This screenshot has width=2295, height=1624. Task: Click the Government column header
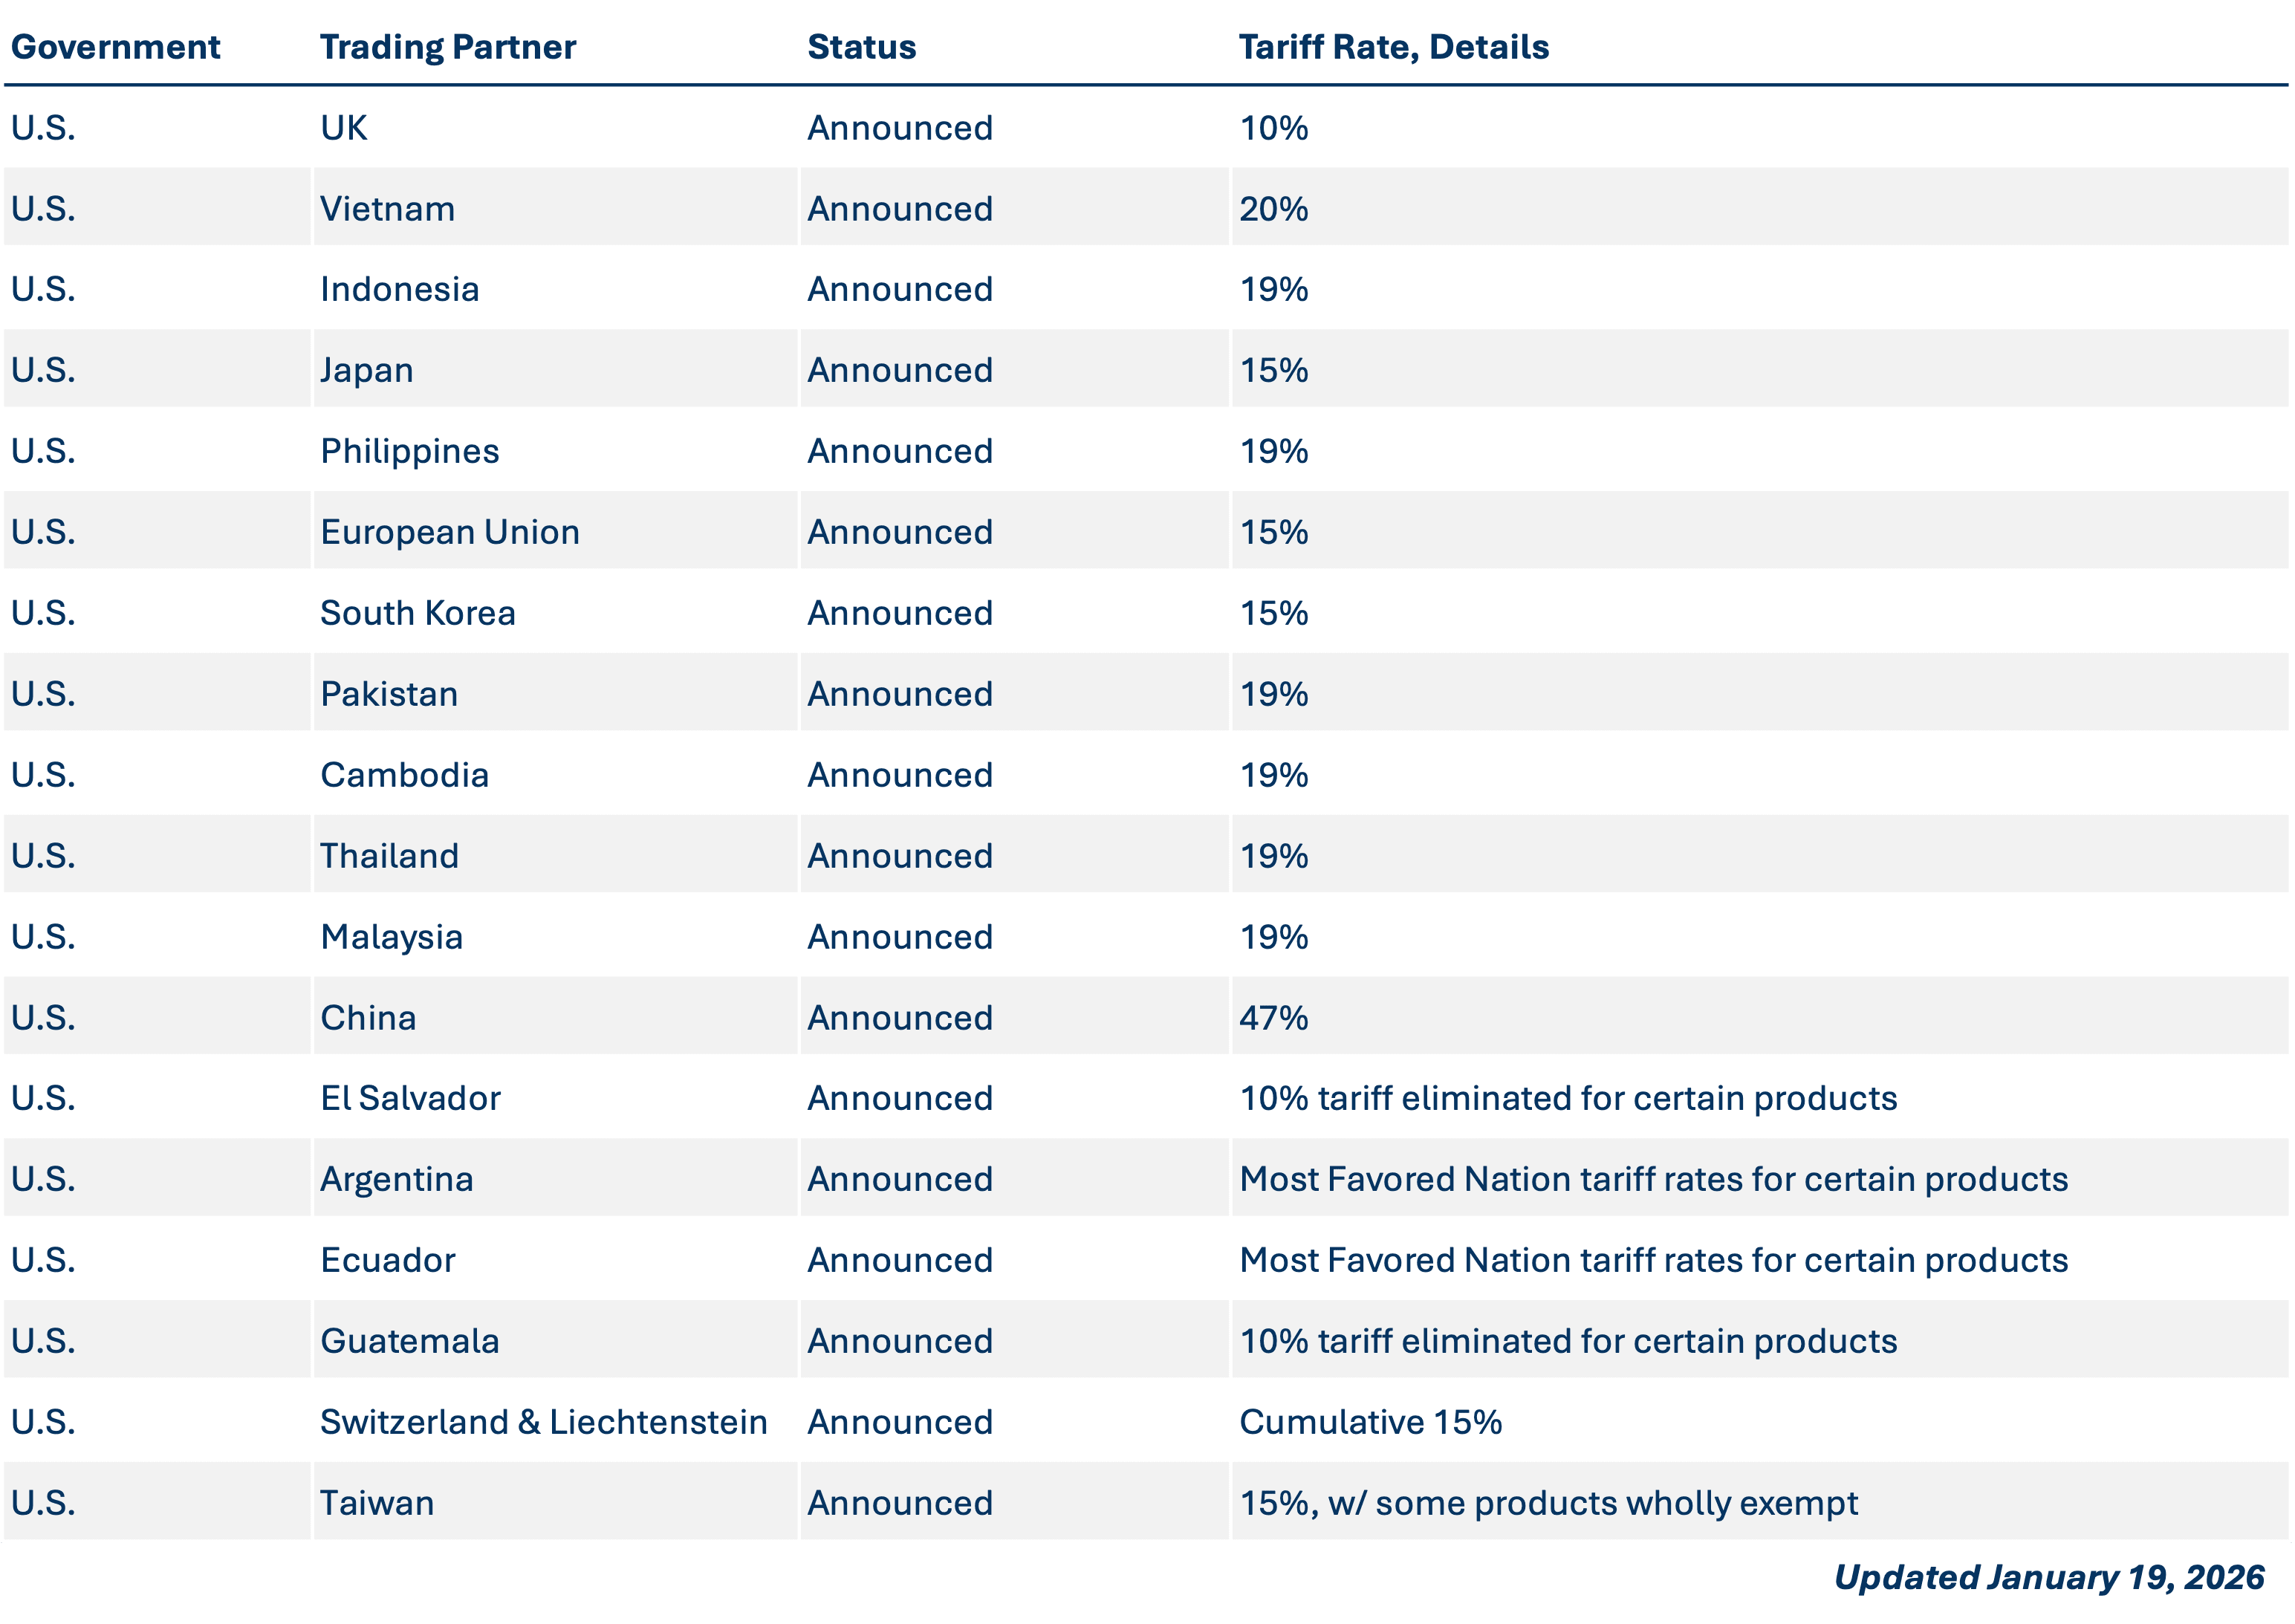pyautogui.click(x=115, y=47)
